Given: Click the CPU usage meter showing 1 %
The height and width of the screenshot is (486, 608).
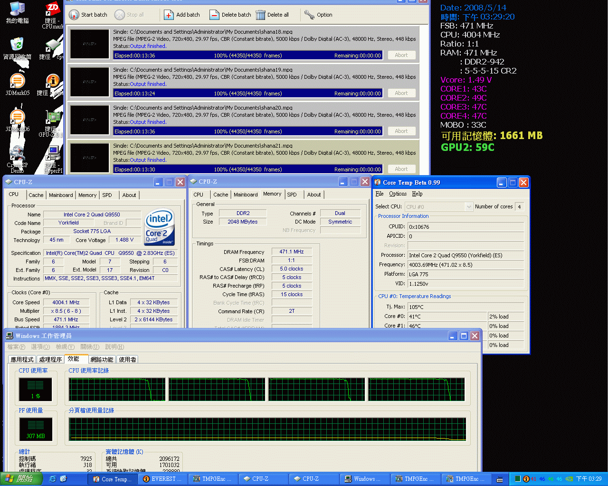Looking at the screenshot, I should (x=36, y=389).
